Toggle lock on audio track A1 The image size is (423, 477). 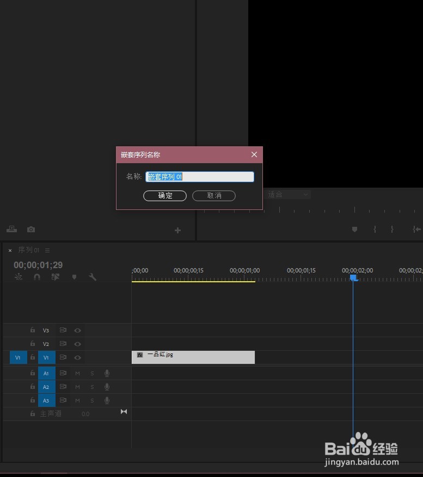pyautogui.click(x=33, y=373)
